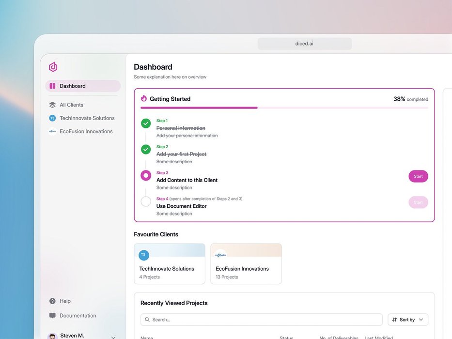Open the Sort by dropdown

408,320
